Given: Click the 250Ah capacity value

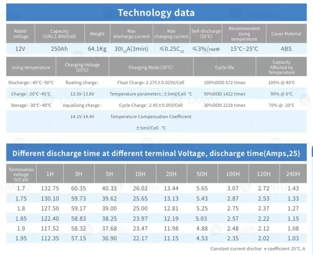Looking at the screenshot, I should [x=59, y=49].
